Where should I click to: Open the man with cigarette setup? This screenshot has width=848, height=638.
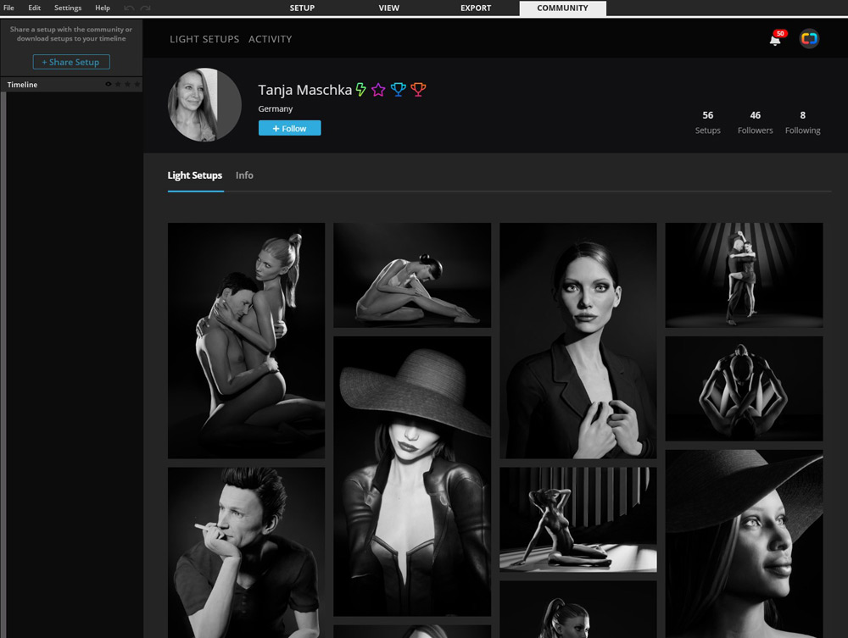coord(246,552)
